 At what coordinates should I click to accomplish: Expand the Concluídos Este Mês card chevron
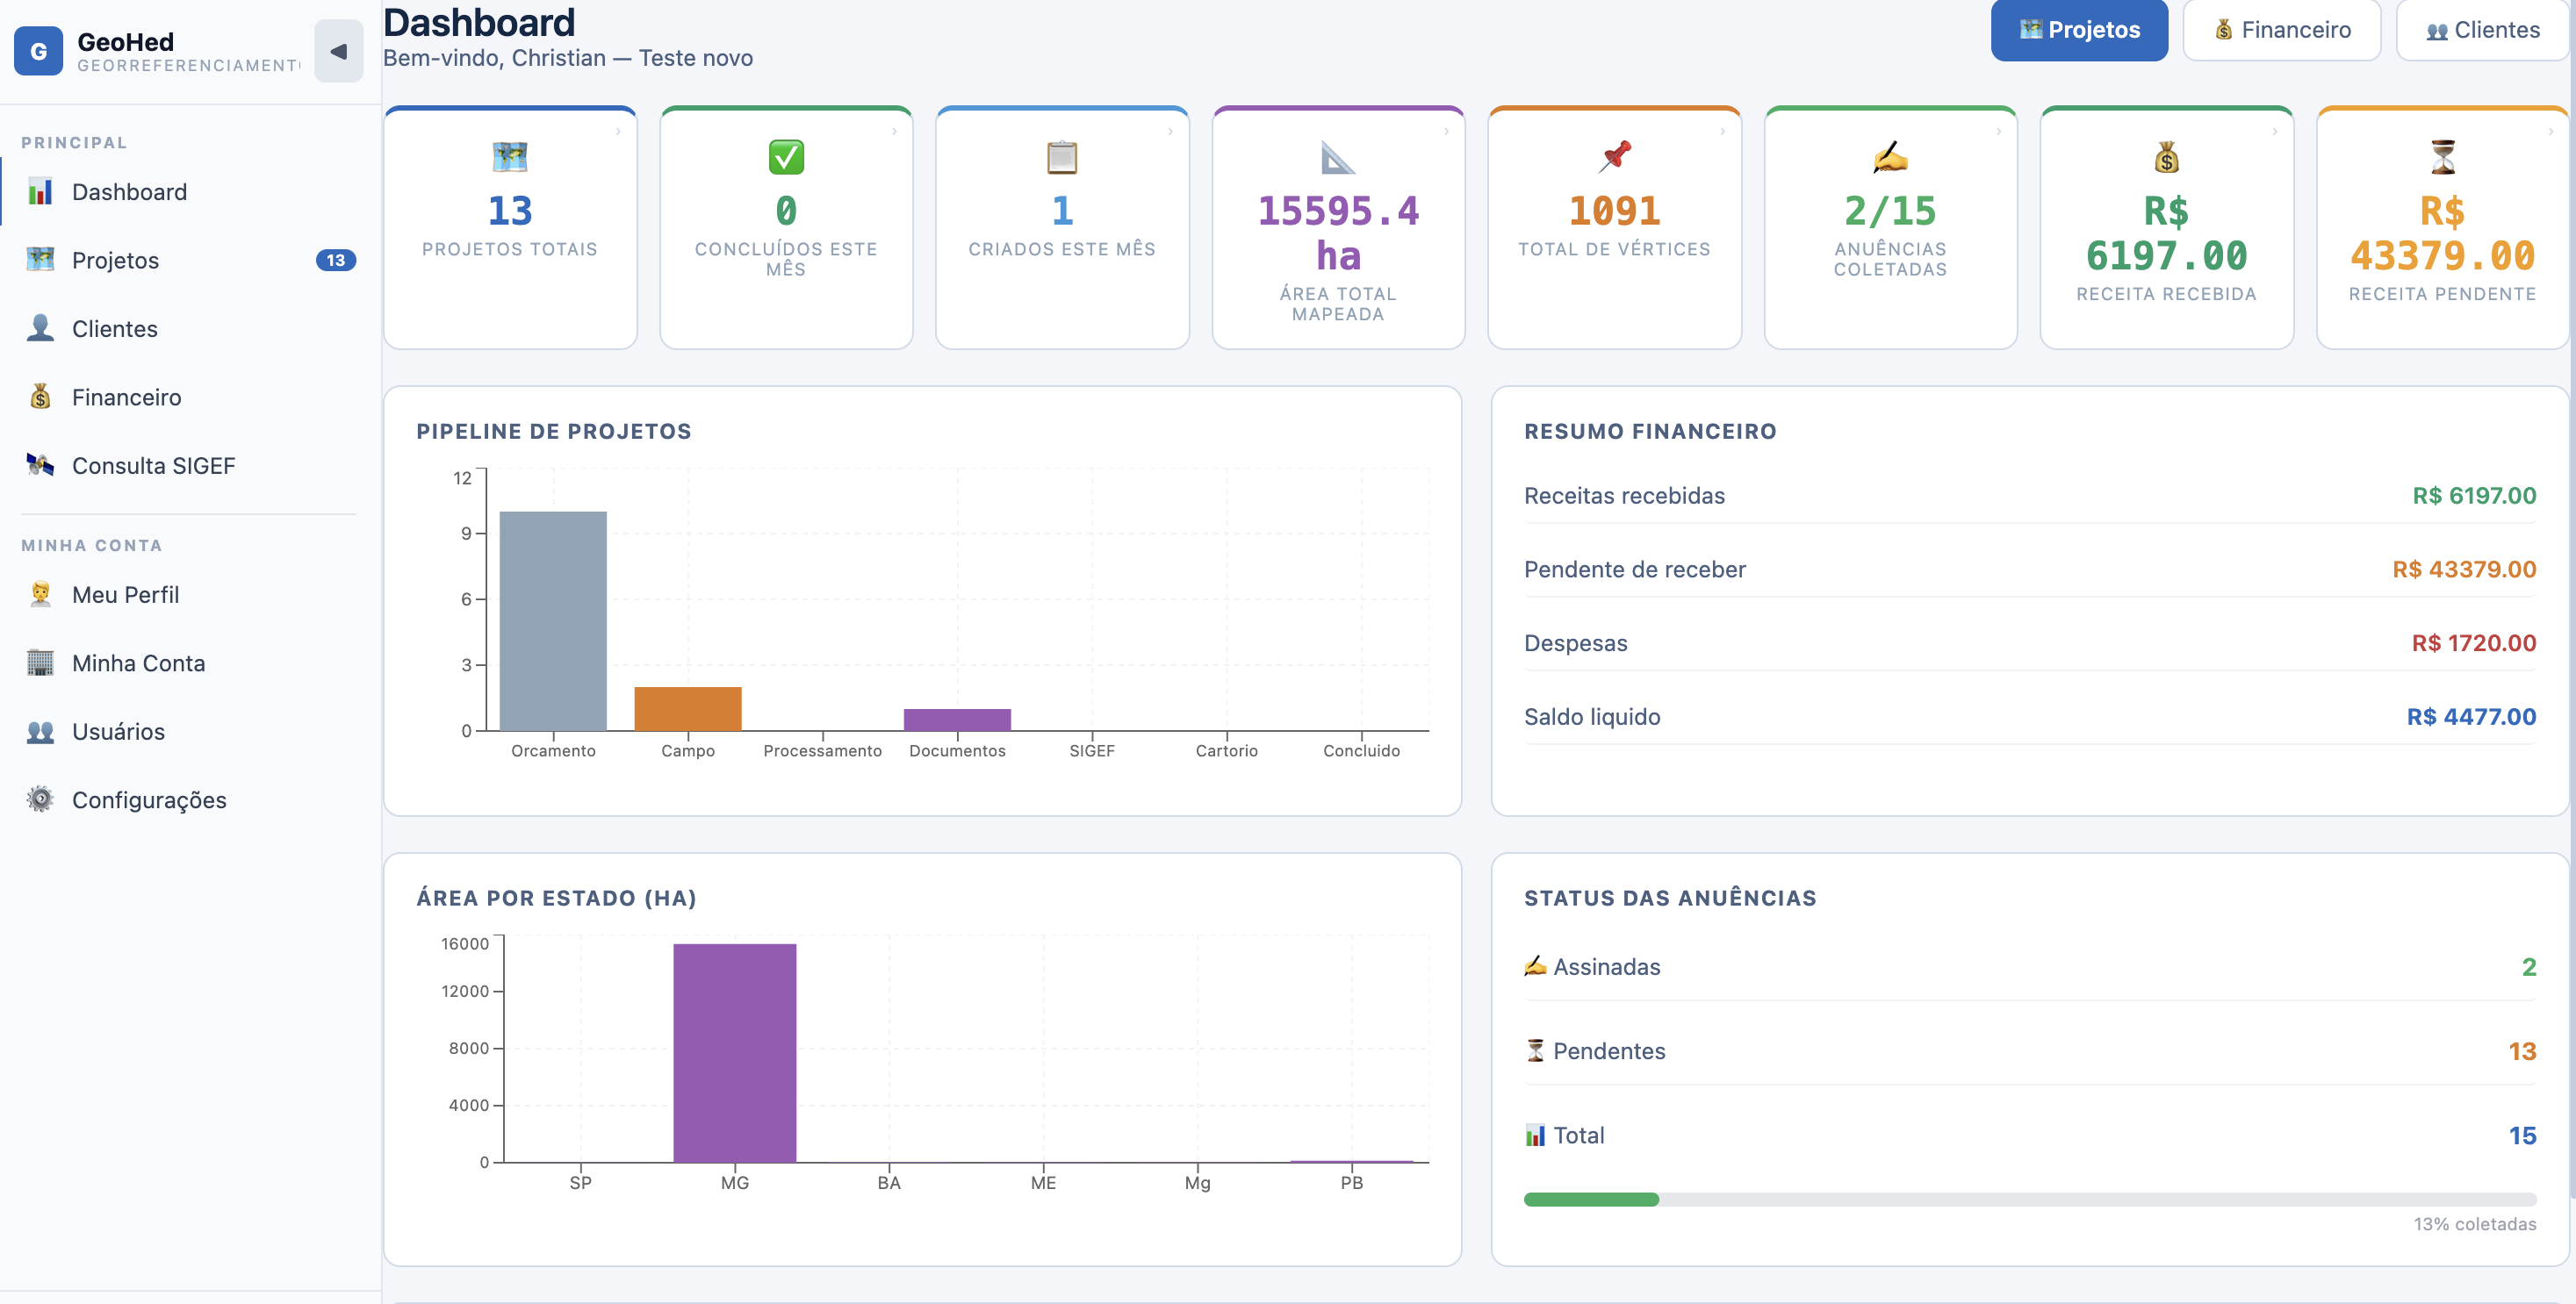(895, 131)
